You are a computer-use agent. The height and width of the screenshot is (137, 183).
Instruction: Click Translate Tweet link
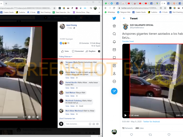point(128,41)
